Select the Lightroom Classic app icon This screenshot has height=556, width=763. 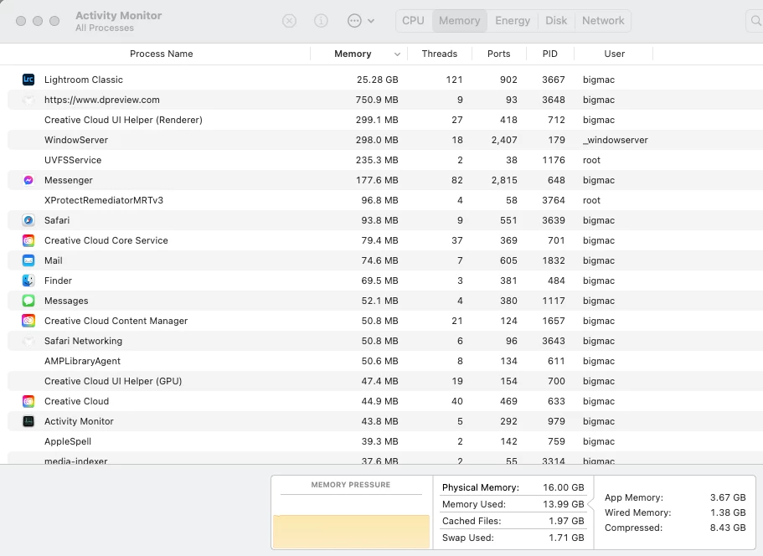click(x=28, y=80)
